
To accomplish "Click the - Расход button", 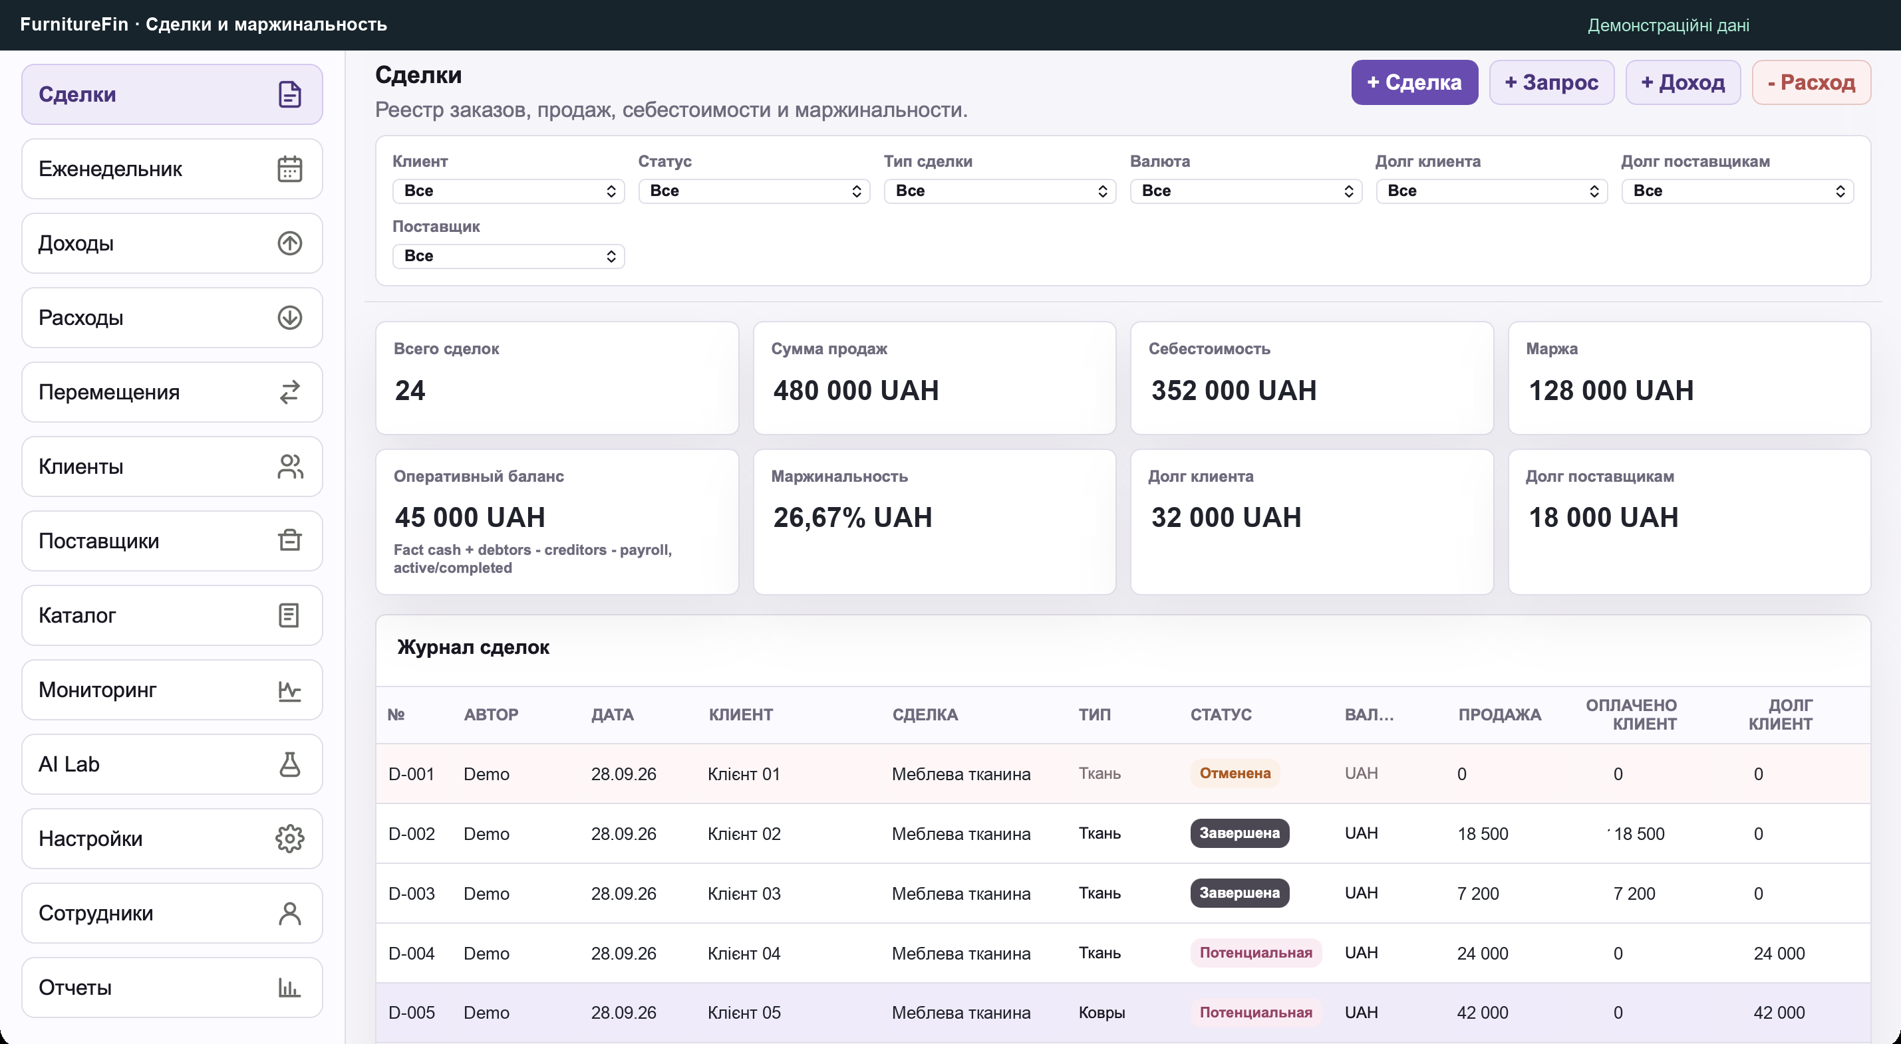I will click(1811, 82).
